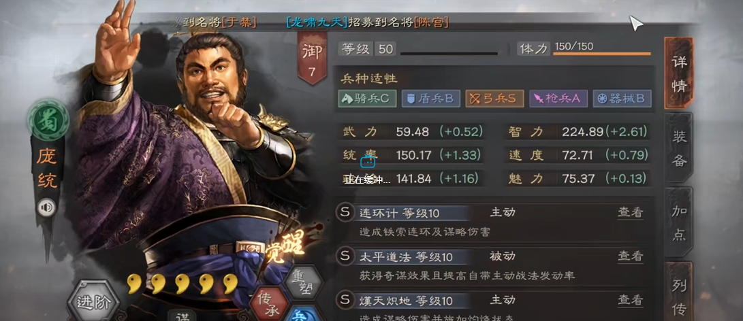This screenshot has height=321, width=743.
Task: Click the orange 体力 150/150 bar
Action: 602,54
